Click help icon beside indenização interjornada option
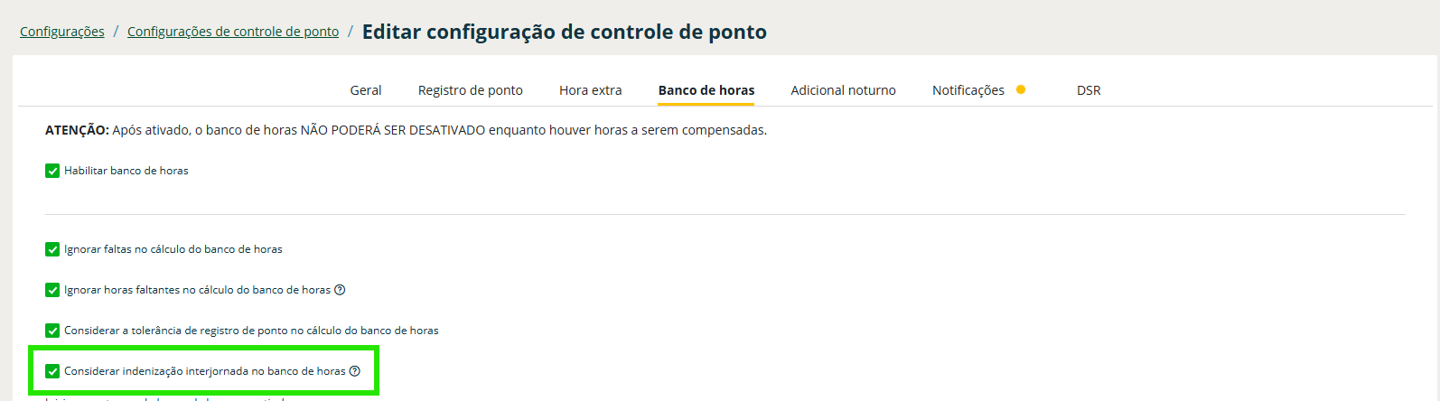The width and height of the screenshot is (1440, 401). click(355, 371)
